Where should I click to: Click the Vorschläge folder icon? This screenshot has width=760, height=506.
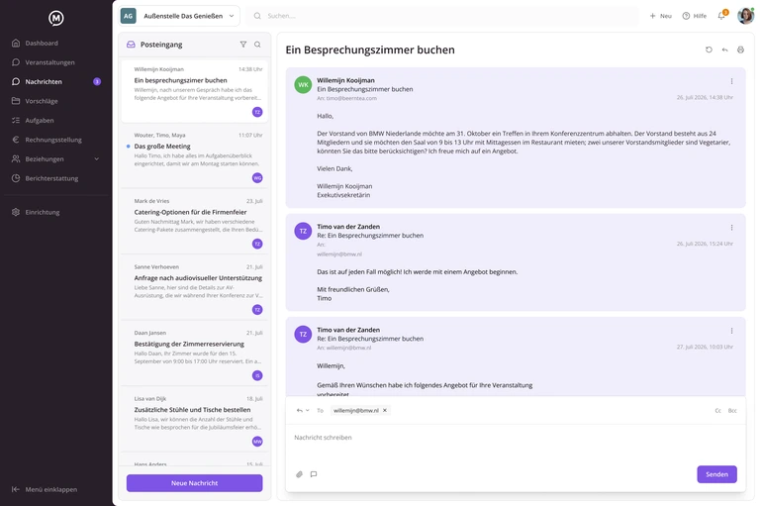click(x=16, y=101)
